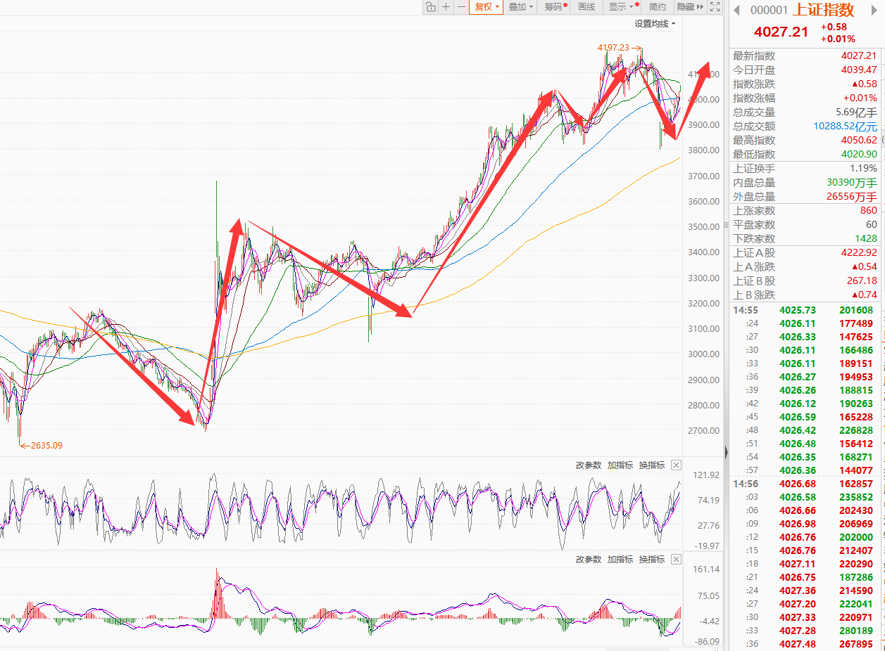This screenshot has height=651, width=885.
Task: Close the MACD indicator panel
Action: 677,560
